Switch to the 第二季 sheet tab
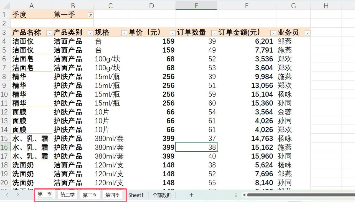This screenshot has height=202, width=355. pos(67,195)
